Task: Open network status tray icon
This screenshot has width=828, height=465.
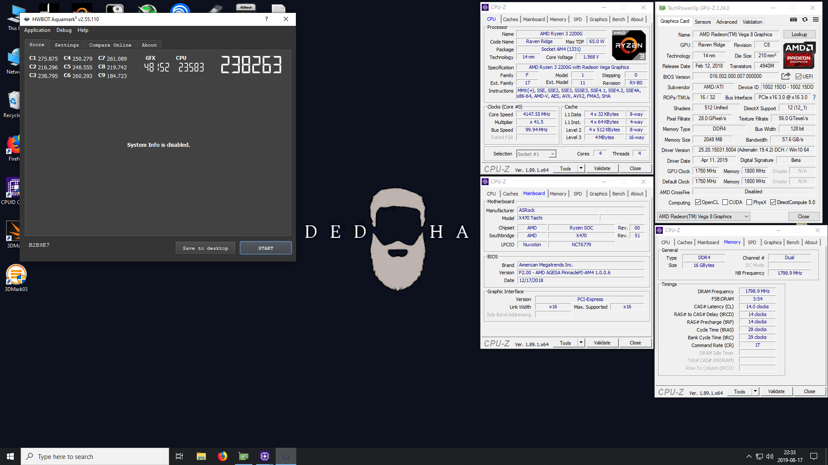Action: 759,456
